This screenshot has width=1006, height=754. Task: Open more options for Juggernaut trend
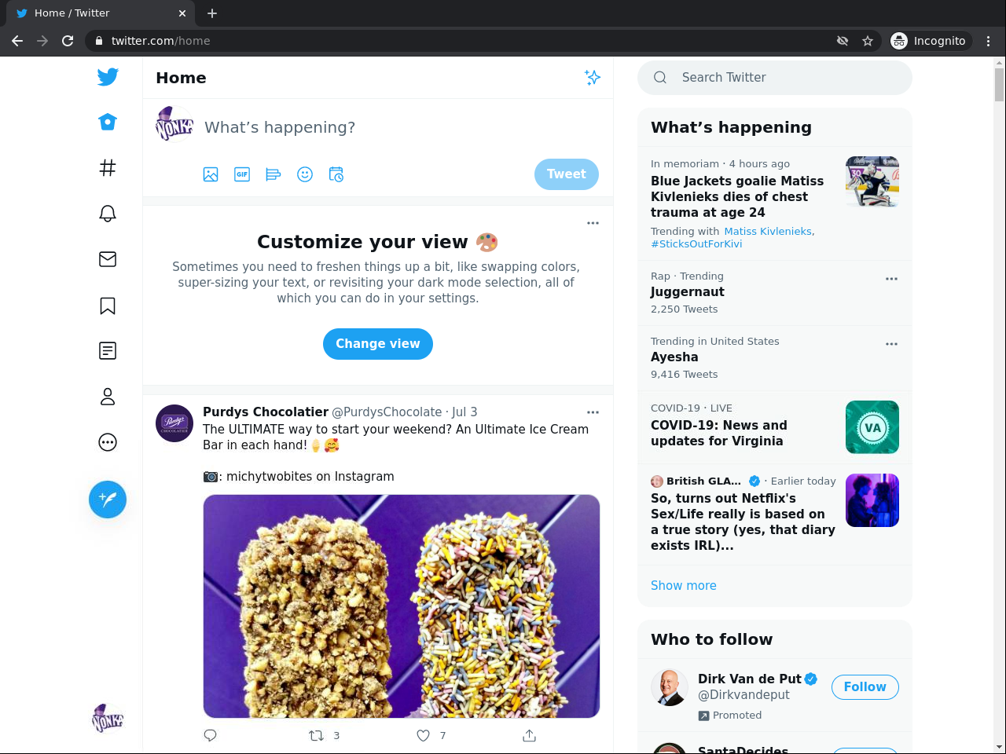(x=891, y=279)
